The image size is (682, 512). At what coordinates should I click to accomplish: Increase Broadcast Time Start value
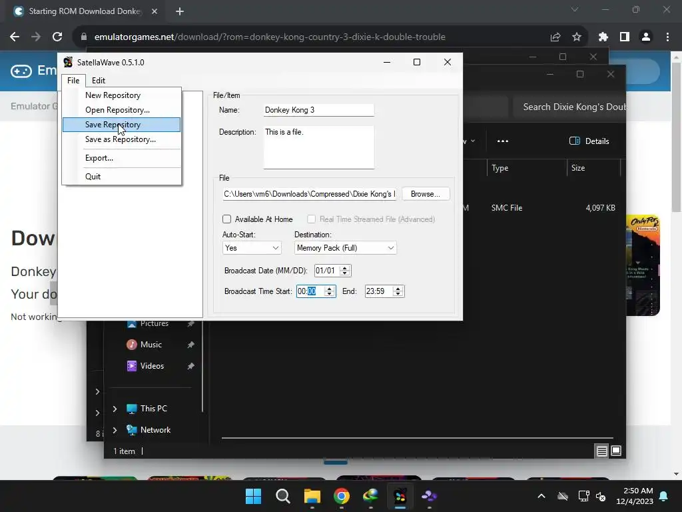tap(329, 289)
